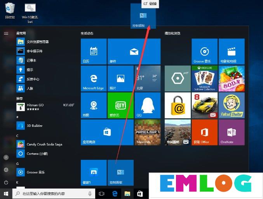Open the Recycle Bin desktop icon
Image resolution: width=263 pixels, height=199 pixels.
tap(10, 10)
